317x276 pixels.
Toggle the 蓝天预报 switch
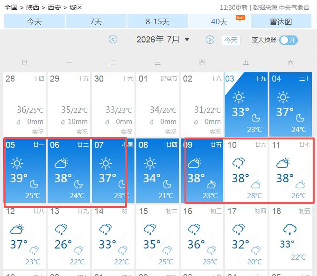(289, 40)
